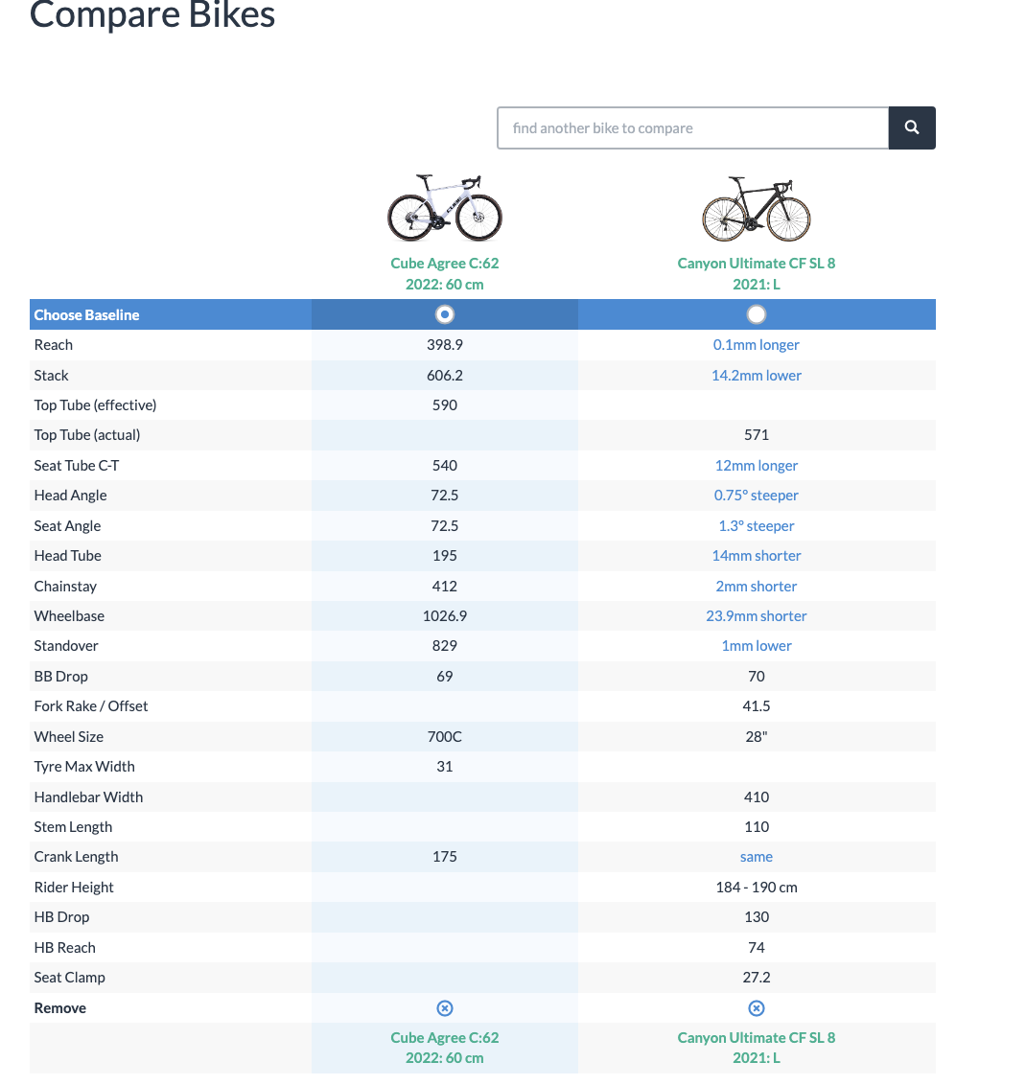Click the search magnifier button
1026x1085 pixels.
(x=911, y=127)
